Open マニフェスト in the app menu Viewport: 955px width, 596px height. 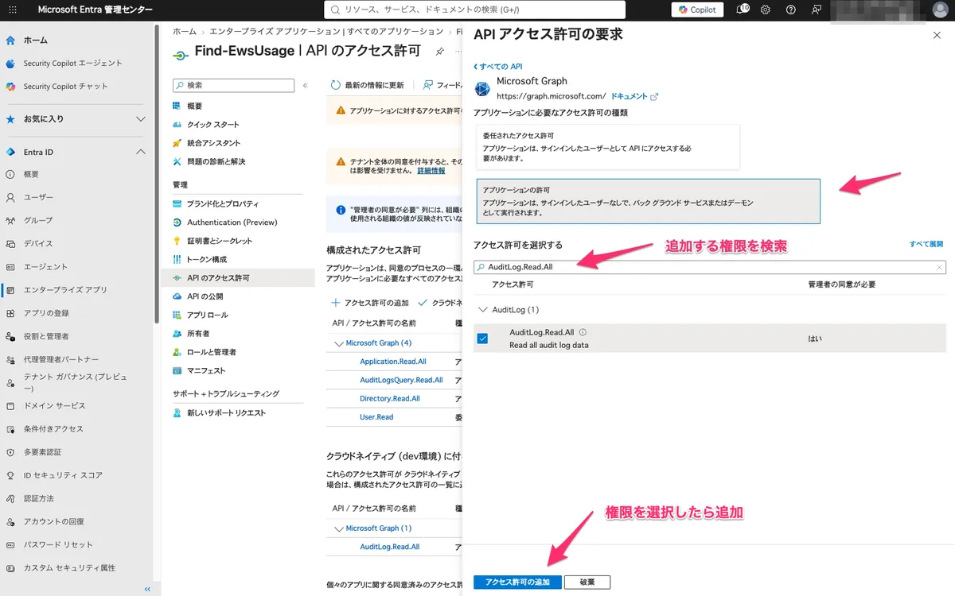pos(206,370)
